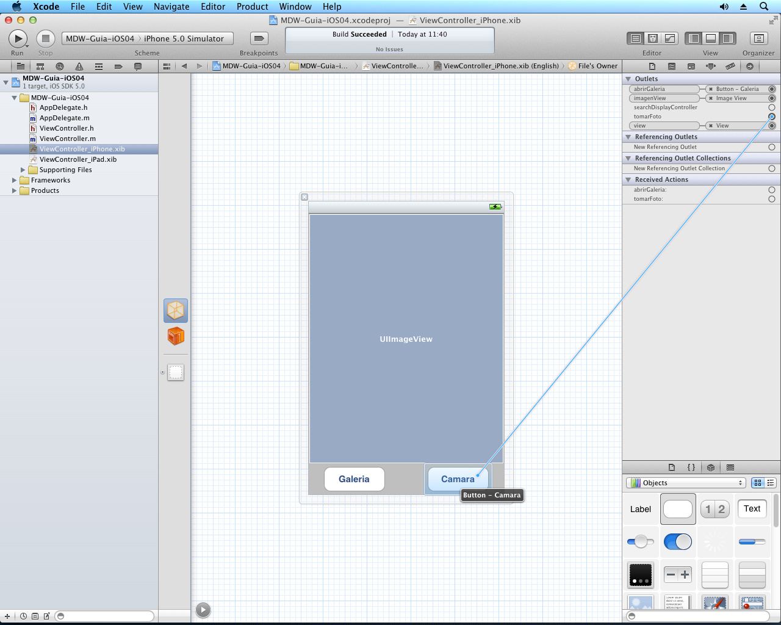Open the Editor menu
Screen dimensions: 781x625
click(x=212, y=7)
